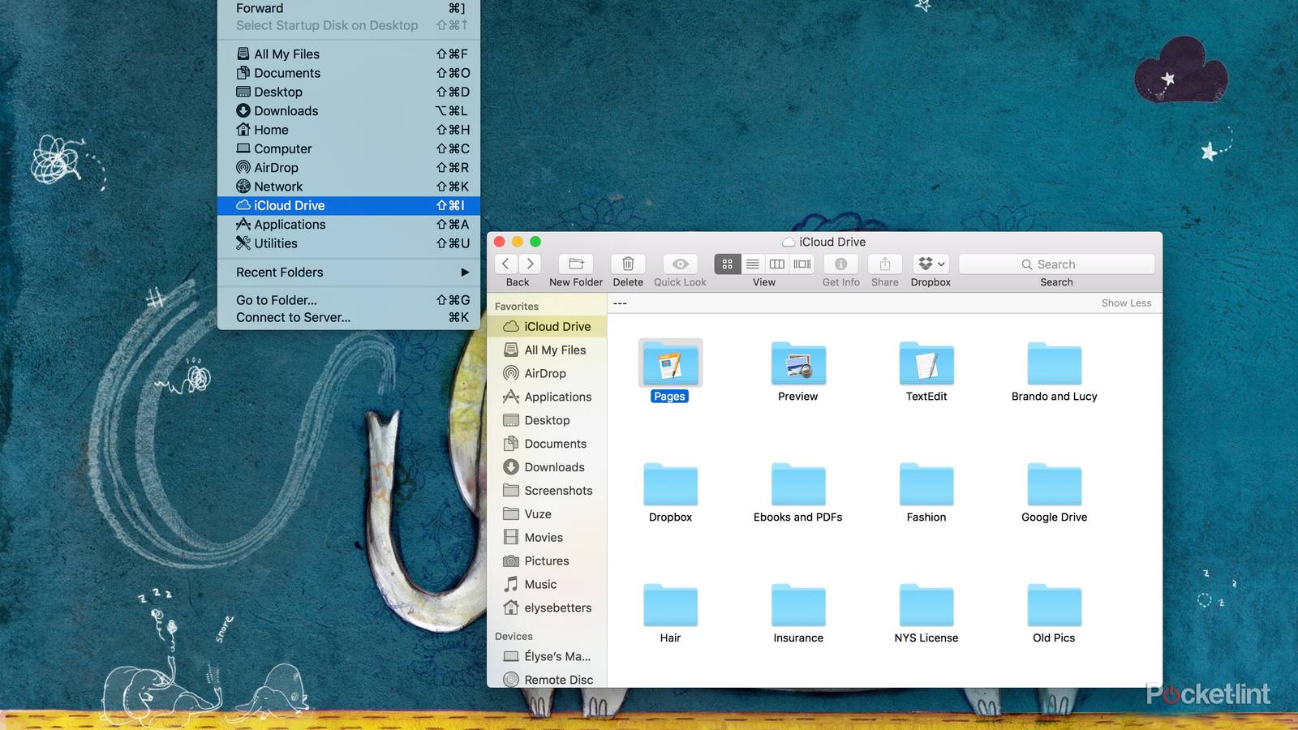Open Downloads in Finder sidebar

(546, 467)
